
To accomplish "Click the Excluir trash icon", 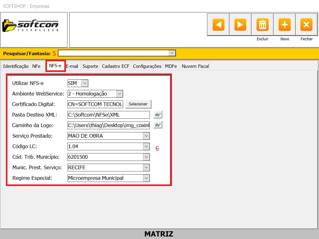I will (262, 25).
